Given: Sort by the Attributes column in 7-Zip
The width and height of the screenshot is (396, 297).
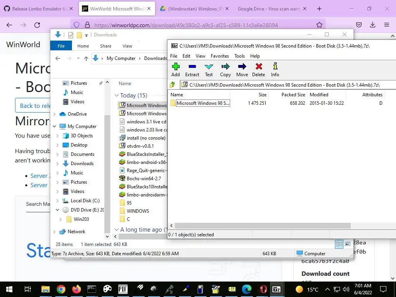Looking at the screenshot, I should [x=365, y=95].
